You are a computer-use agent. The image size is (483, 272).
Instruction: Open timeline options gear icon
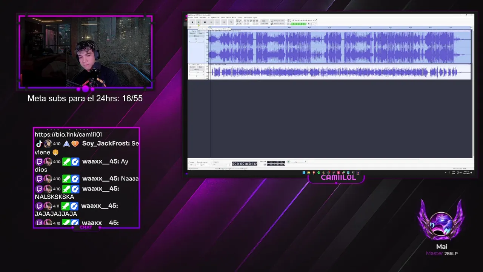tap(190, 27)
